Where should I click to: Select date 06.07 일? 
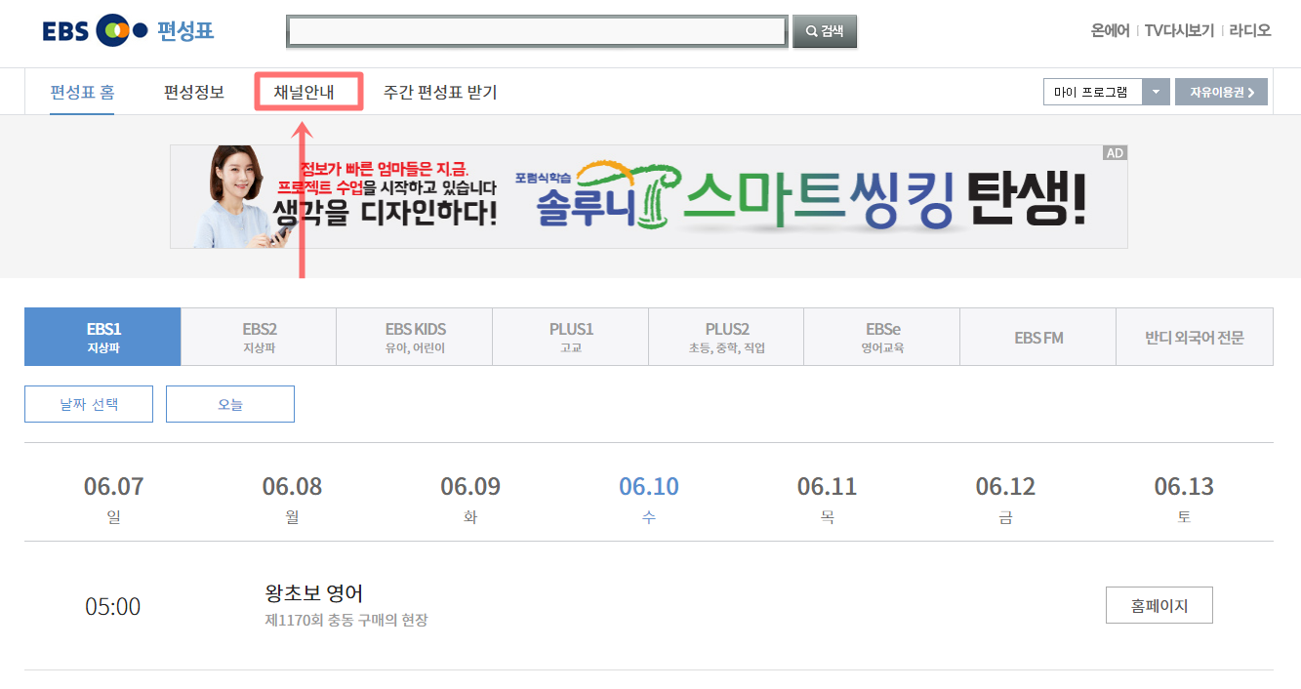point(113,500)
